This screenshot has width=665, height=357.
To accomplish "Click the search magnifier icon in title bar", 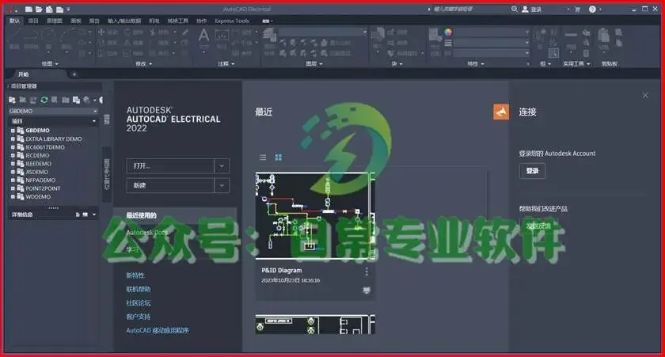I will (514, 9).
